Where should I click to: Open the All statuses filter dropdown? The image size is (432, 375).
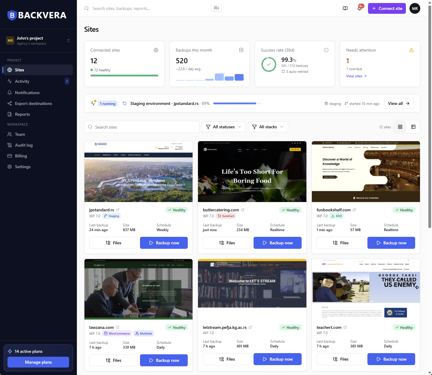pyautogui.click(x=224, y=127)
